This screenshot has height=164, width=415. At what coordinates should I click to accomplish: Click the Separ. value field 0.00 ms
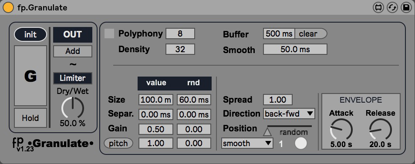tap(155, 114)
